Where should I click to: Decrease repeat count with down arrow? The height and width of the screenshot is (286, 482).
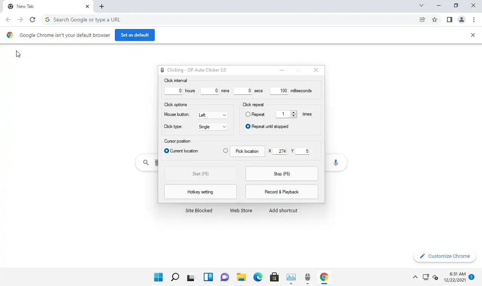tap(294, 116)
